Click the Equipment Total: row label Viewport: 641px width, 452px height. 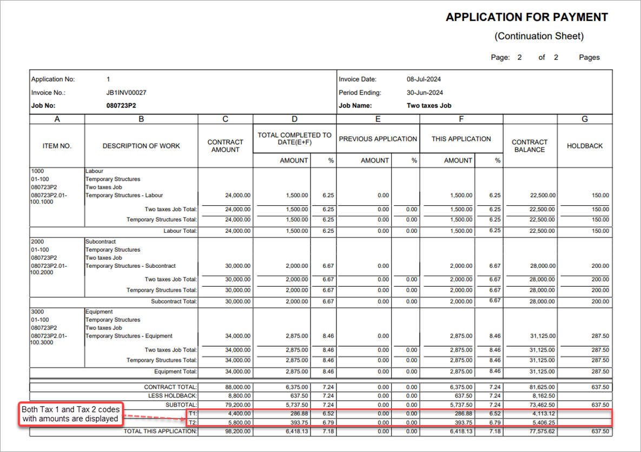click(175, 372)
